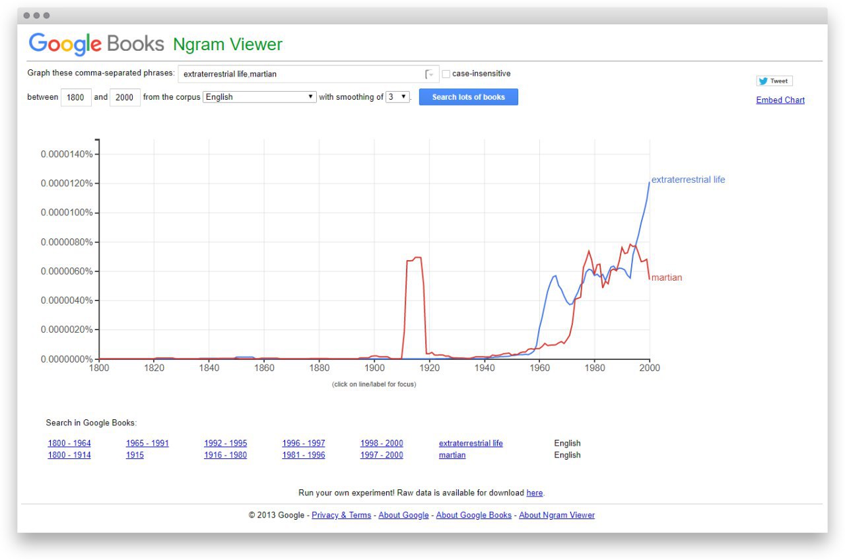This screenshot has width=845, height=560.
Task: Focus the blue extraterrestrial life chart label
Action: 688,180
